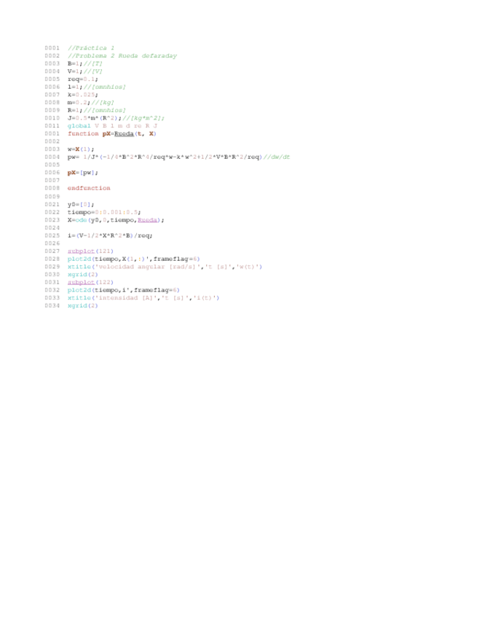Click the 'global V B l m d re R J' line
The image size is (477, 618).
pyautogui.click(x=113, y=126)
